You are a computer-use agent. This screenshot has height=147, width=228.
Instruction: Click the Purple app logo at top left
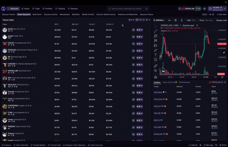tap(3, 9)
